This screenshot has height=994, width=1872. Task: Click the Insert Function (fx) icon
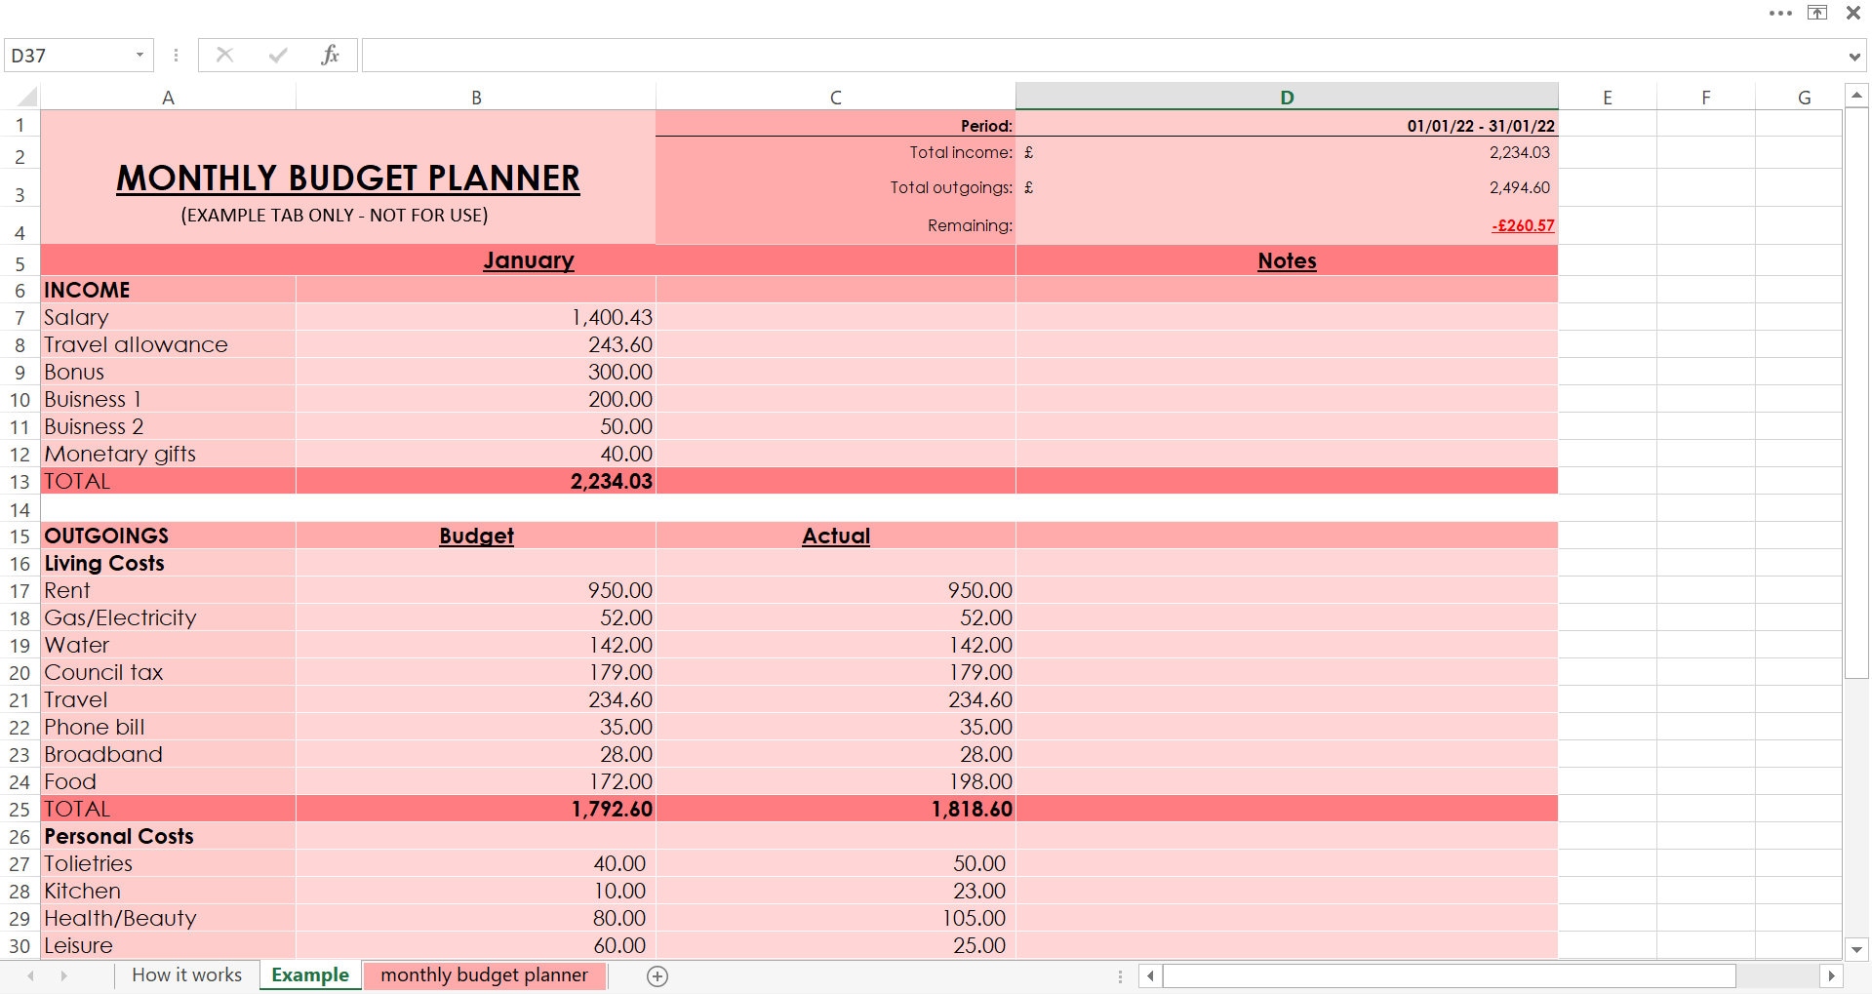(329, 55)
